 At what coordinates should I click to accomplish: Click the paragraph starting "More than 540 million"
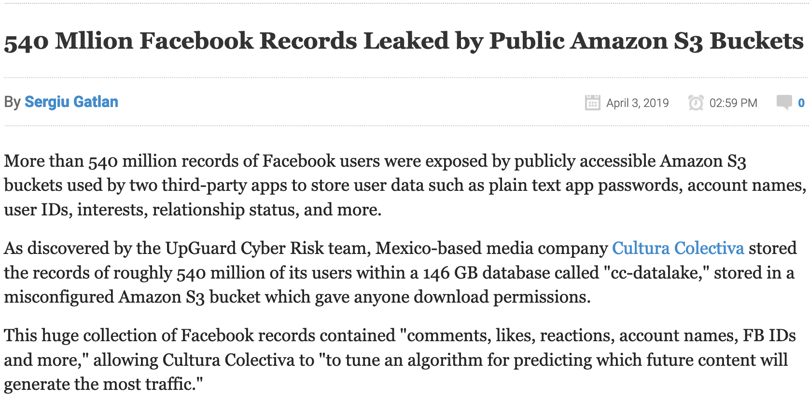click(404, 186)
